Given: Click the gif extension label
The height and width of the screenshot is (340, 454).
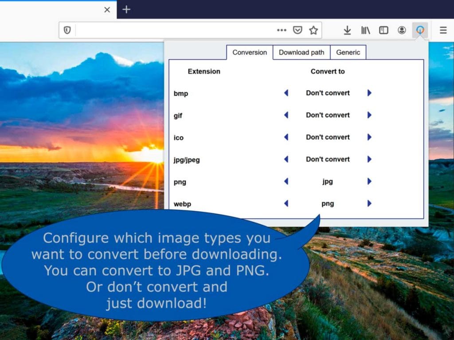Looking at the screenshot, I should 178,116.
